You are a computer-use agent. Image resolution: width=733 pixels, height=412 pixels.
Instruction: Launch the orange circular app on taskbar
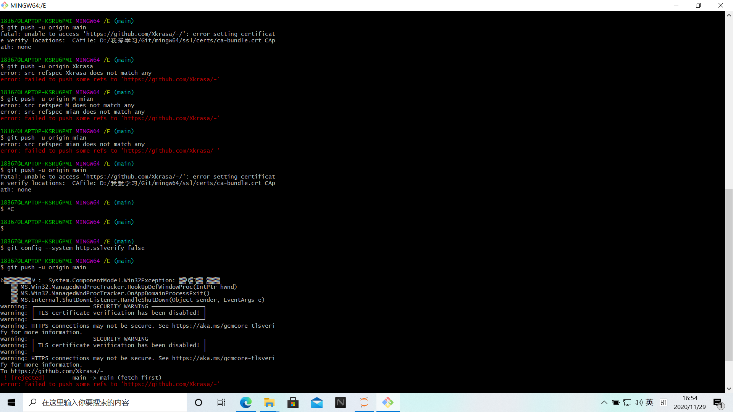[364, 402]
